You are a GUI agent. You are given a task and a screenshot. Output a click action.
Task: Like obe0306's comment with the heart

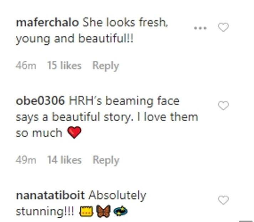click(223, 106)
